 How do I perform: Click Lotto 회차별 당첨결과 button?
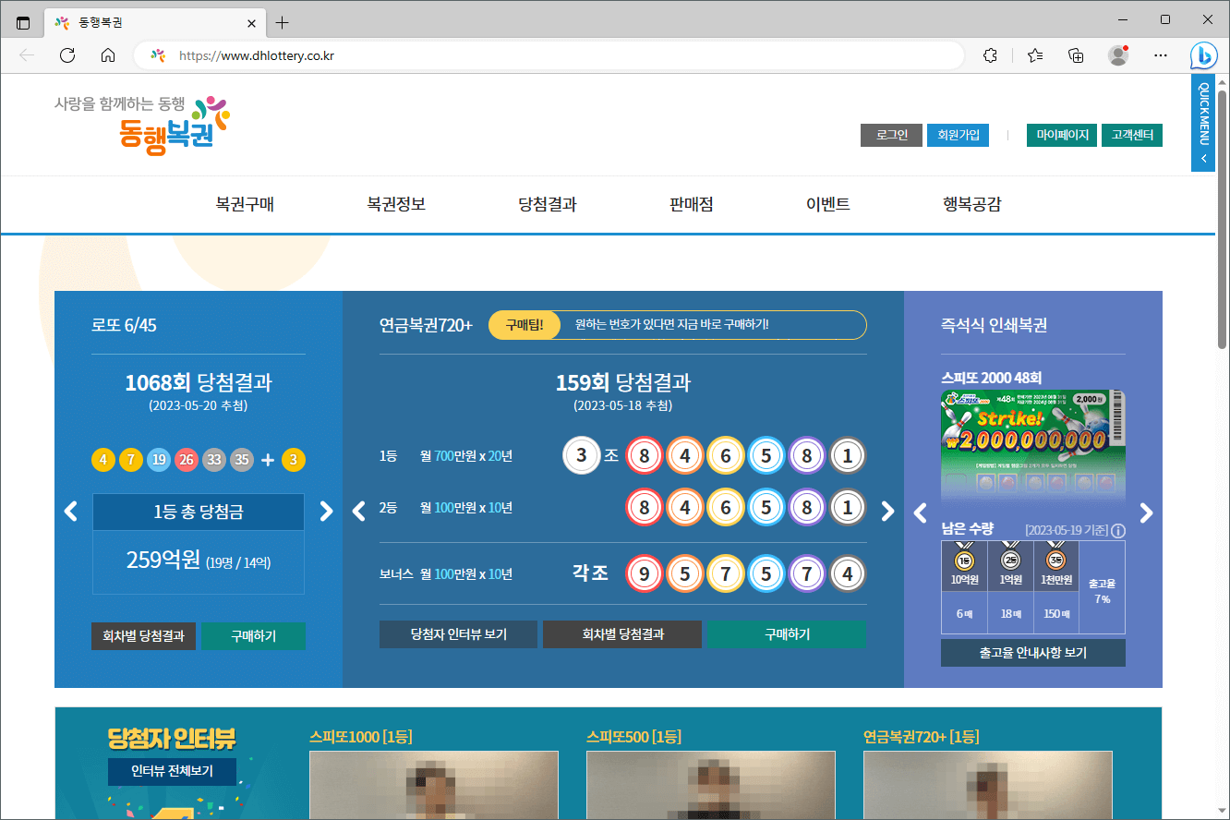[x=143, y=636]
